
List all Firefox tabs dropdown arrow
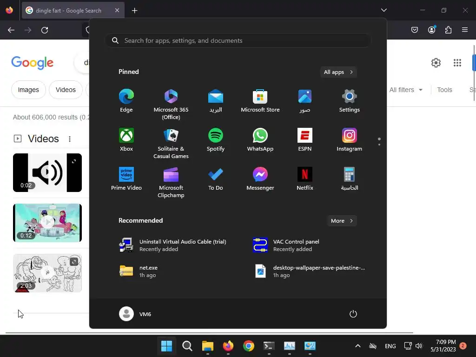pos(384,10)
